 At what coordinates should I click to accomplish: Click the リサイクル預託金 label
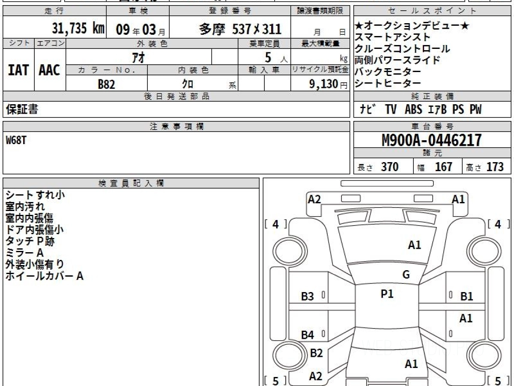pos(320,70)
